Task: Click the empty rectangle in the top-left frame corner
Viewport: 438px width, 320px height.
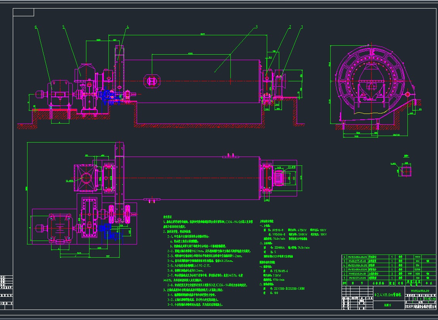Action: point(23,12)
